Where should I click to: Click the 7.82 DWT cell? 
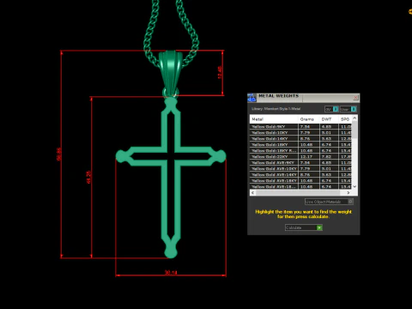(x=329, y=156)
